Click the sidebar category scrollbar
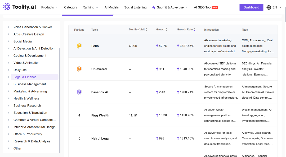Image resolution: width=286 pixels, height=157 pixels. pyautogui.click(x=60, y=100)
